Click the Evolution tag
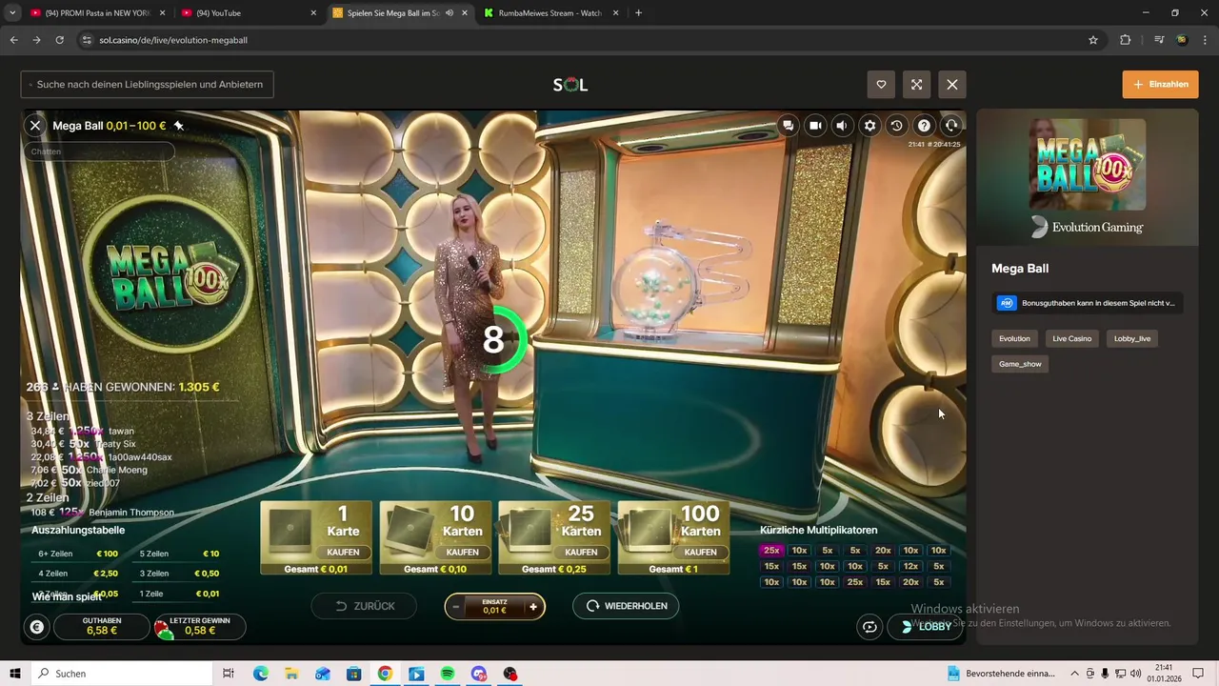The height and width of the screenshot is (686, 1219). (x=1014, y=338)
